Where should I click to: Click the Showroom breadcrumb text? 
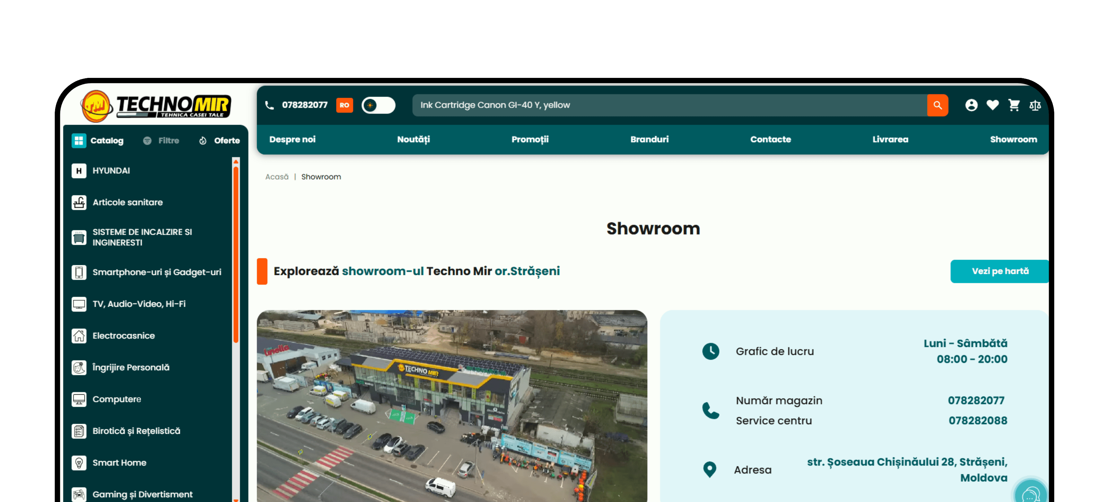pyautogui.click(x=321, y=177)
